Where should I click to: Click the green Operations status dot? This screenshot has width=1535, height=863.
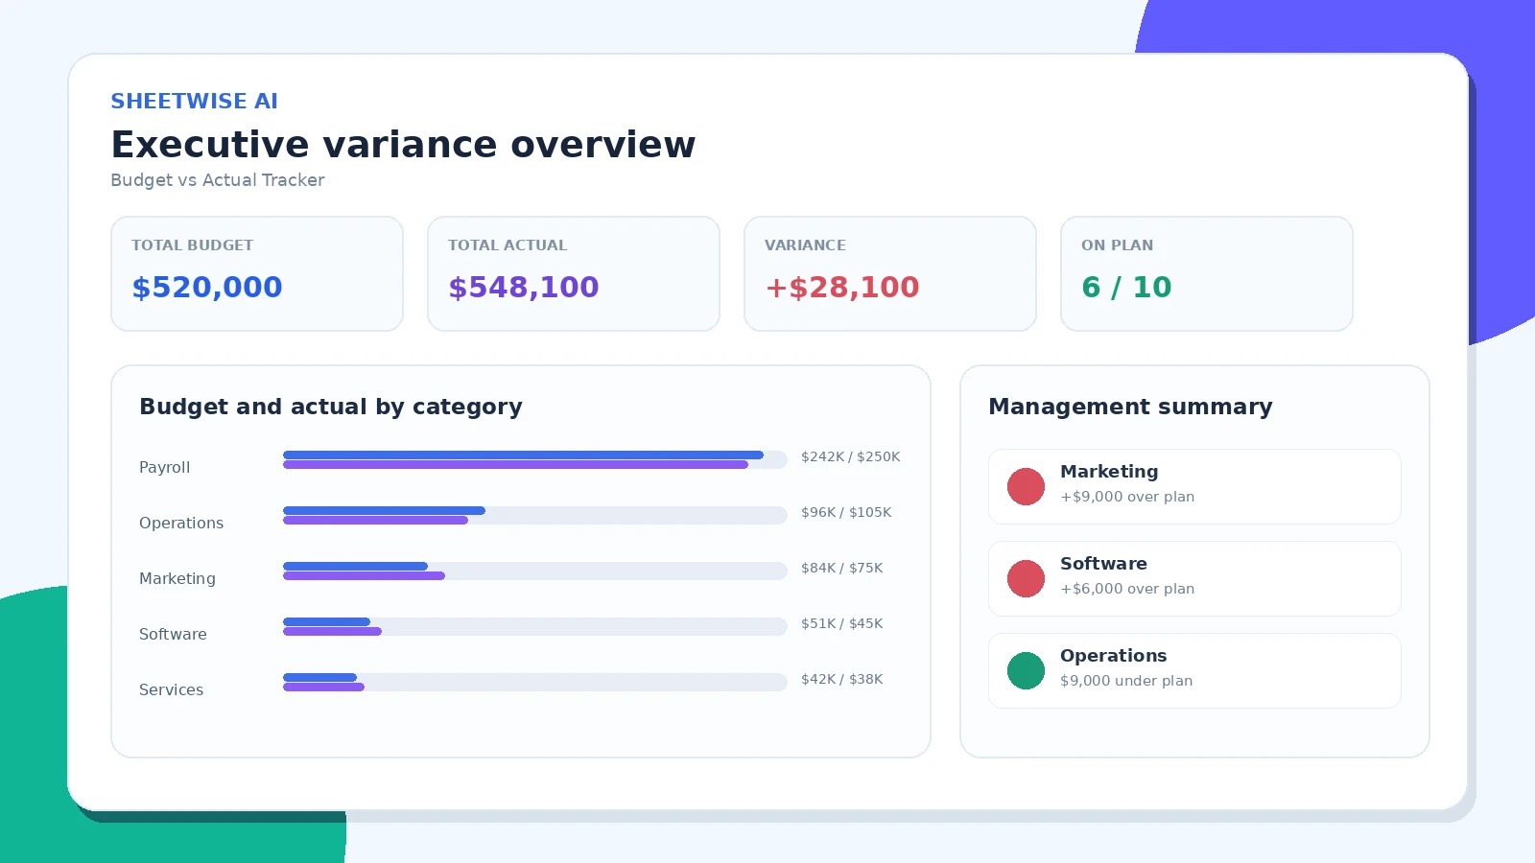[x=1026, y=670]
